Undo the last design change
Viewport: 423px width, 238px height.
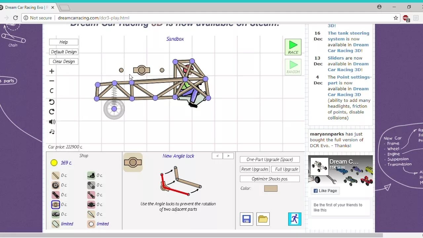52,102
